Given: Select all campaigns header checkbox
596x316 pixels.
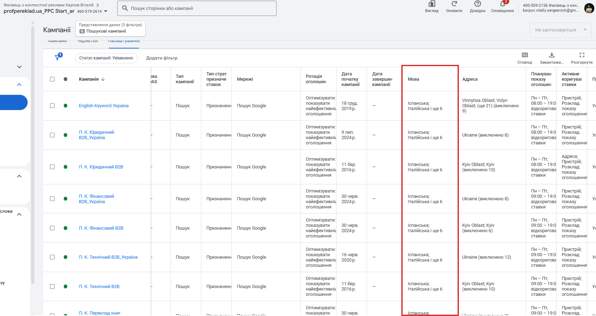Looking at the screenshot, I should pos(52,79).
